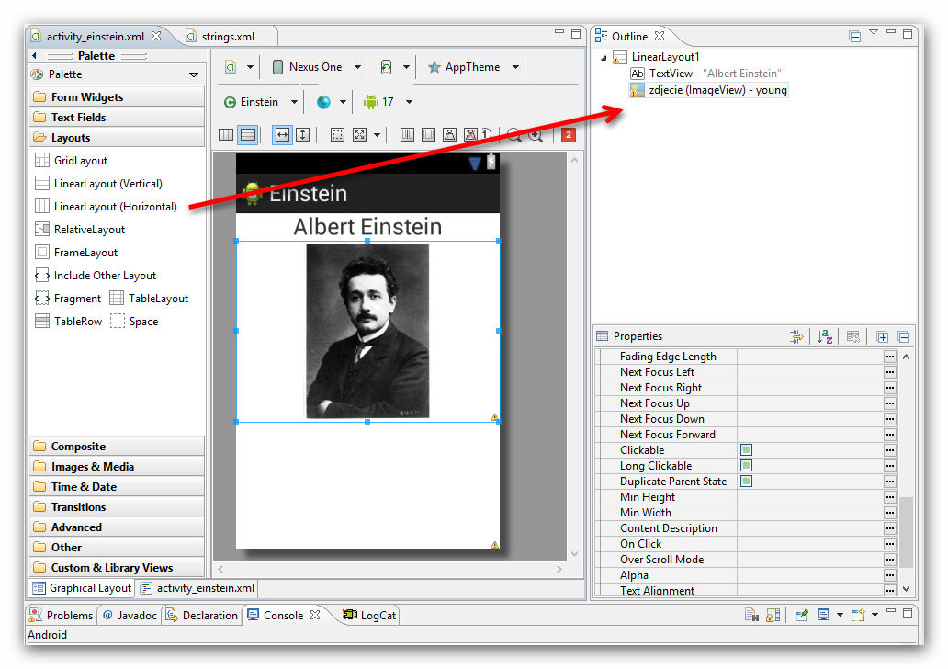The image size is (948, 669).
Task: Click the open console icon in the Console toolbar
Action: 858,615
